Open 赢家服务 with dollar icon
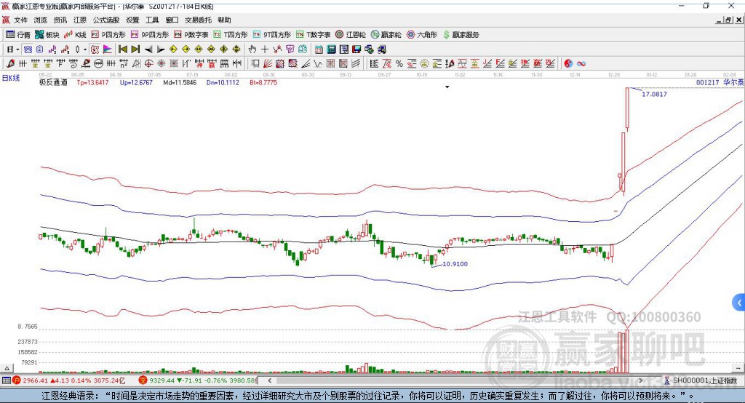 461,35
